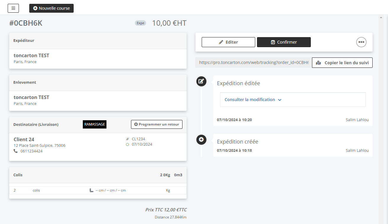
Task: Expand Consulter la modification details
Action: (253, 99)
